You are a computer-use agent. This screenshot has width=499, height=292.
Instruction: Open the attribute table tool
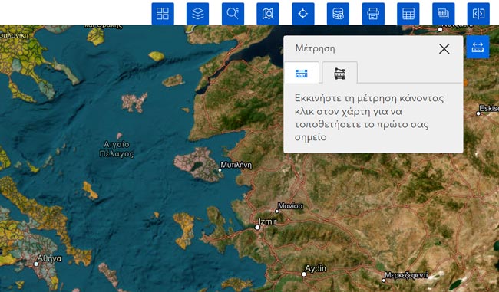(408, 14)
